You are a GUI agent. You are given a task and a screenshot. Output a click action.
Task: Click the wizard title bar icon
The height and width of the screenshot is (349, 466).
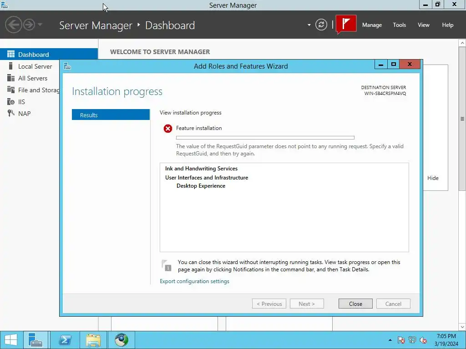67,66
